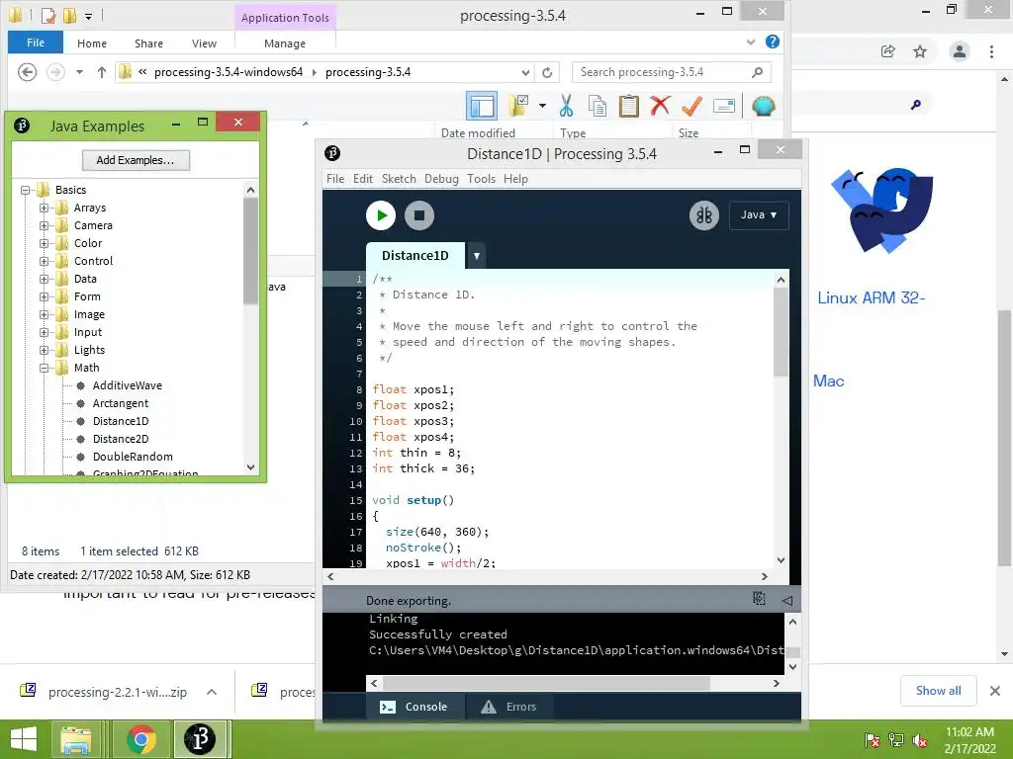Expand the Form folder
The image size is (1013, 759).
coord(44,296)
